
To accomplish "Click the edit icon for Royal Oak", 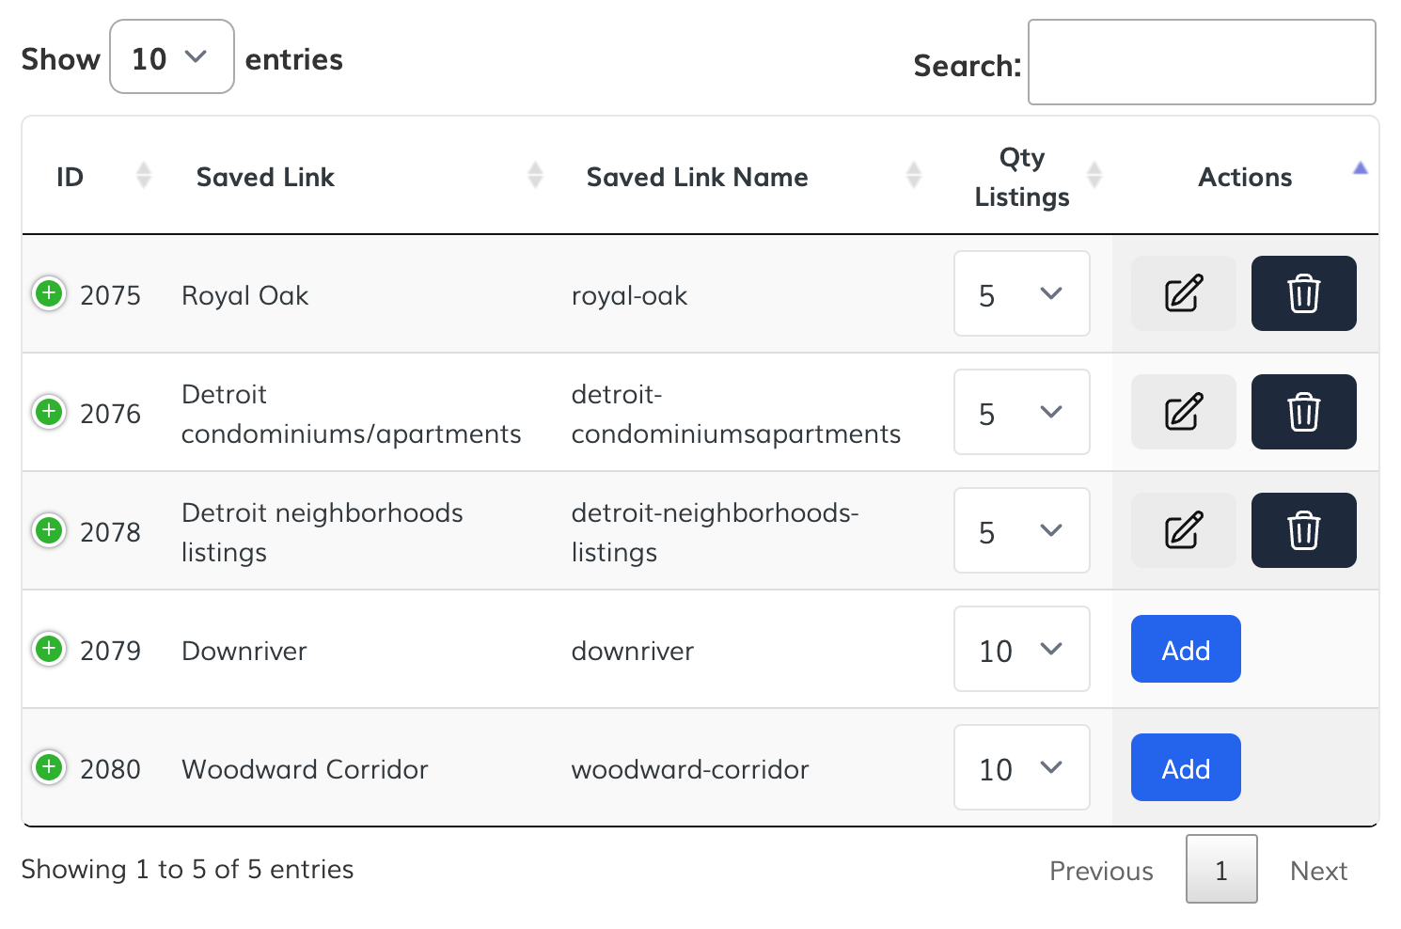I will click(x=1183, y=293).
